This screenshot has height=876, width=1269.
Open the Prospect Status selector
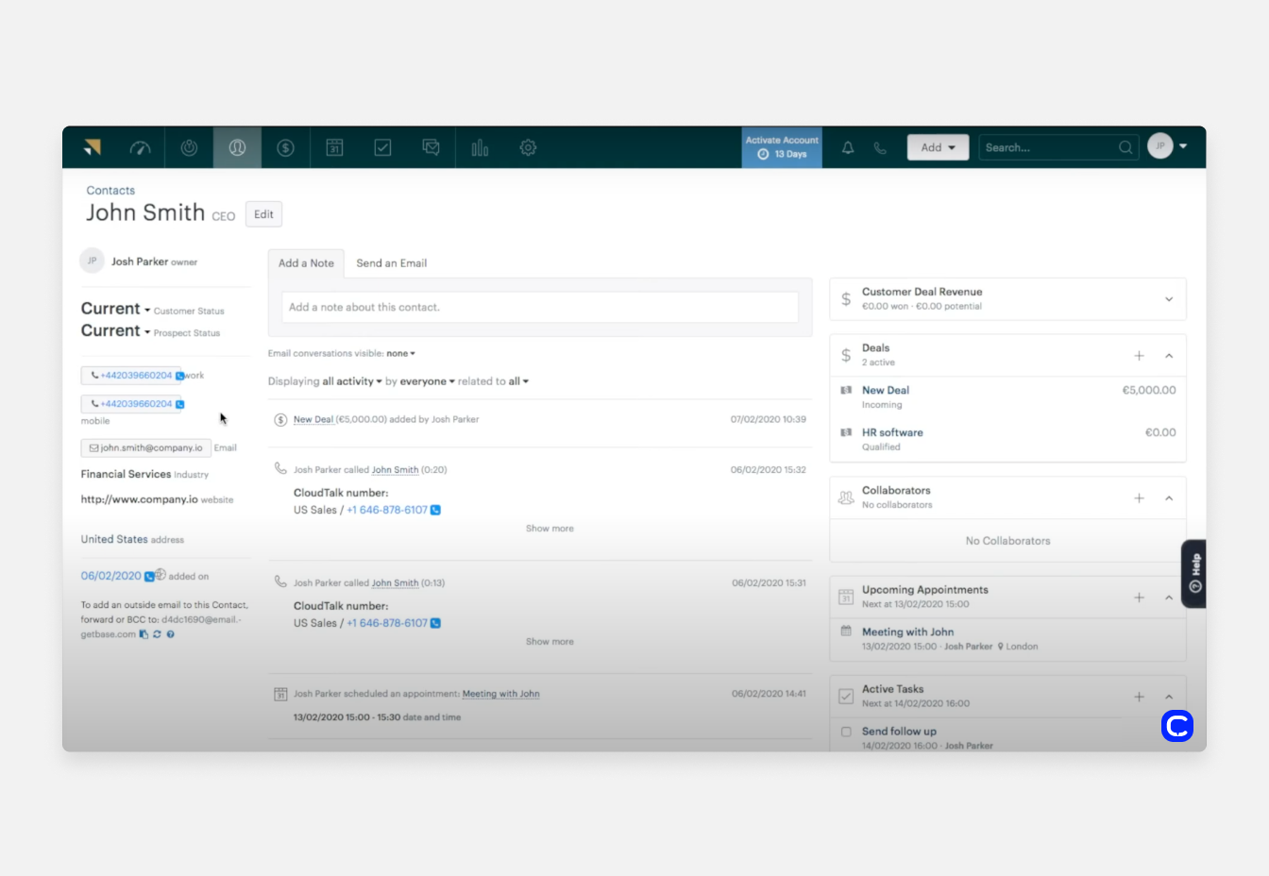click(115, 330)
